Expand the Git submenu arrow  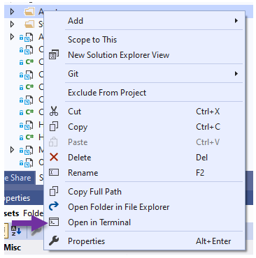click(x=236, y=74)
